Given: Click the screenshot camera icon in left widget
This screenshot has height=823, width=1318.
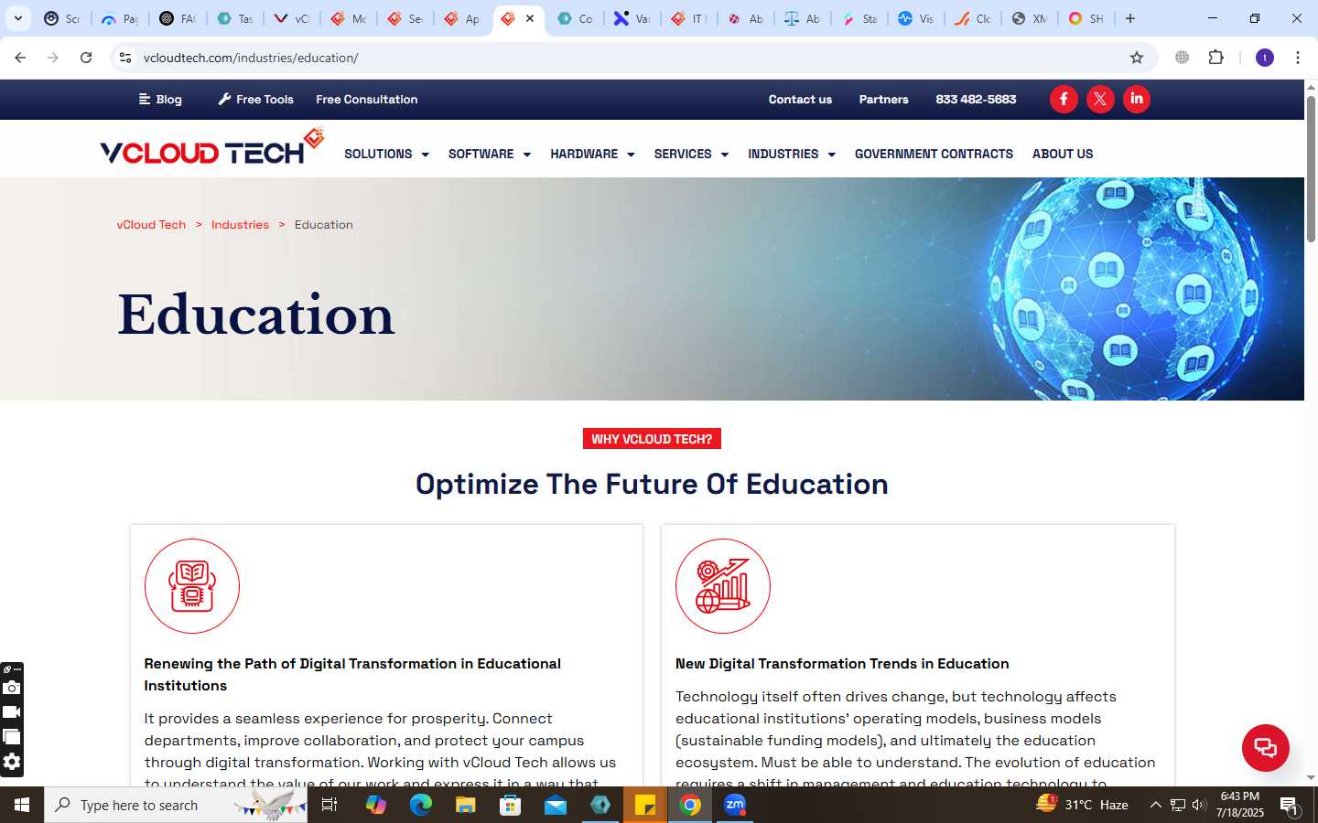Looking at the screenshot, I should [x=12, y=688].
